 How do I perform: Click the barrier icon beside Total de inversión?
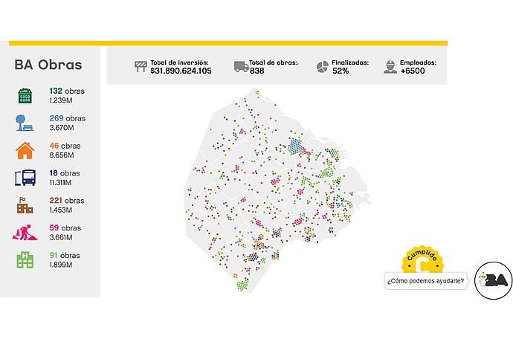141,66
